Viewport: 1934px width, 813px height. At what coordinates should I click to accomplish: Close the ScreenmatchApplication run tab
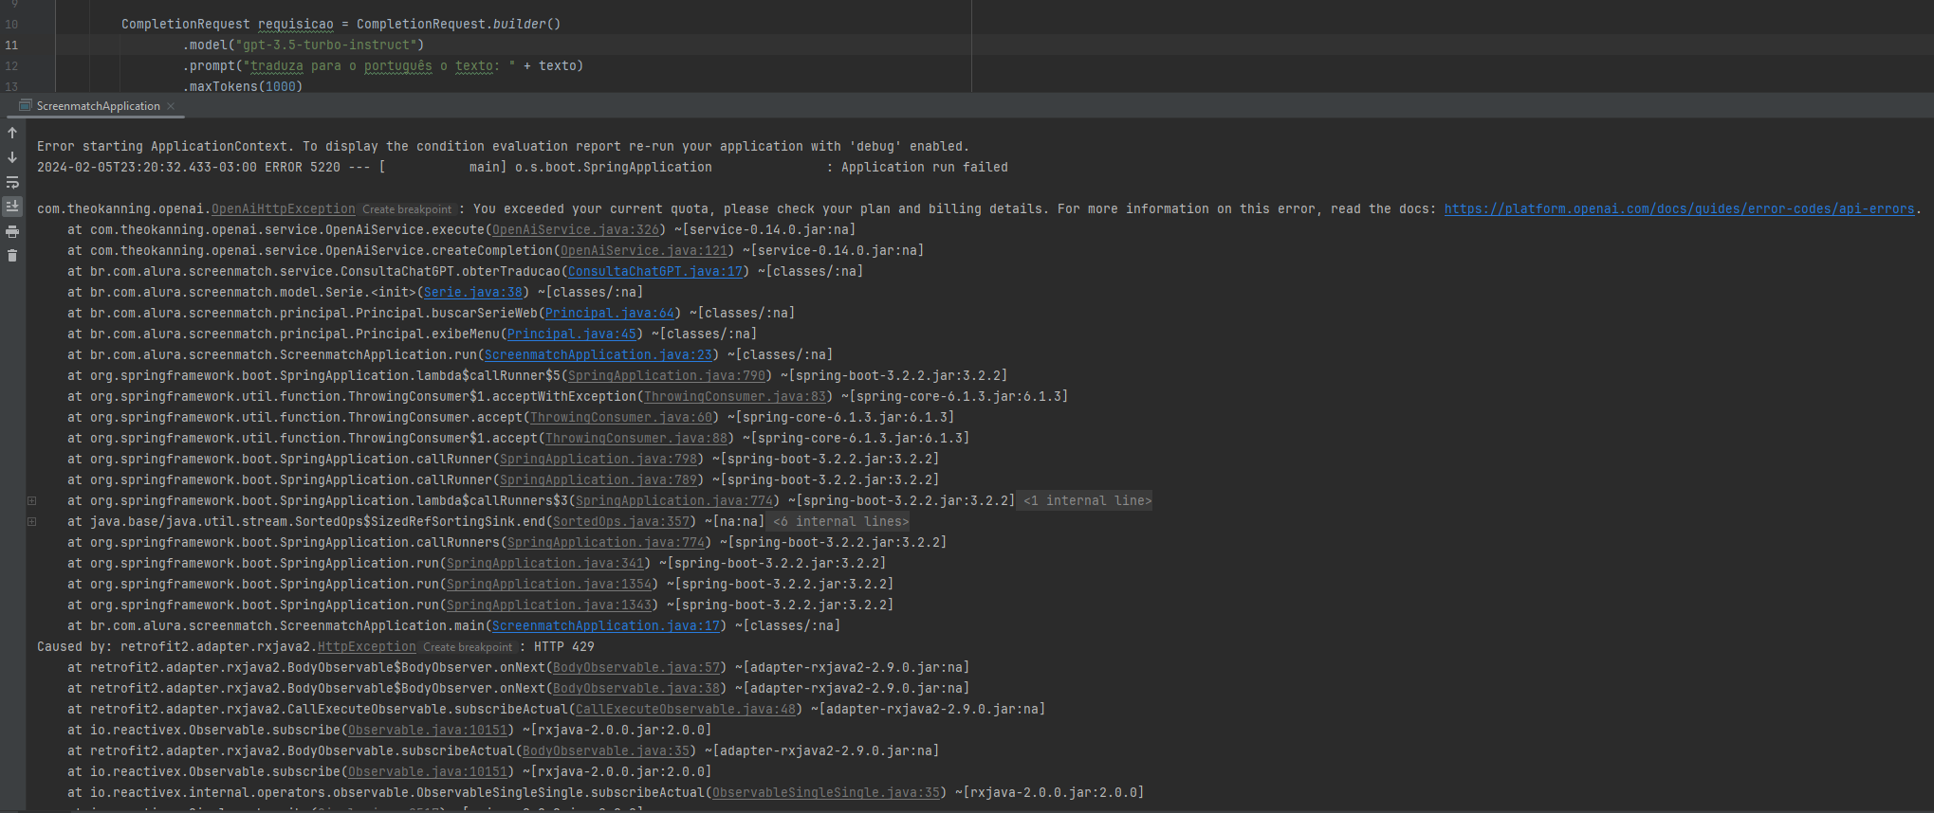click(171, 106)
